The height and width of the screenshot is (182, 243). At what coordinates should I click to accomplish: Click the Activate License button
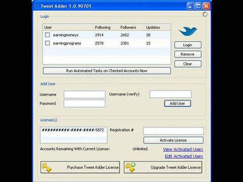point(173,140)
